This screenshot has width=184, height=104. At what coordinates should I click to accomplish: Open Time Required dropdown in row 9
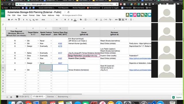[25, 46]
